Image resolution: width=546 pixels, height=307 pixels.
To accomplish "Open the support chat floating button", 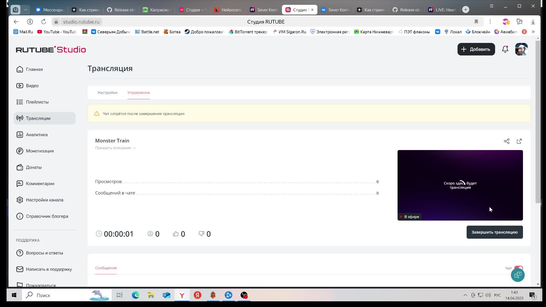I will pyautogui.click(x=518, y=275).
